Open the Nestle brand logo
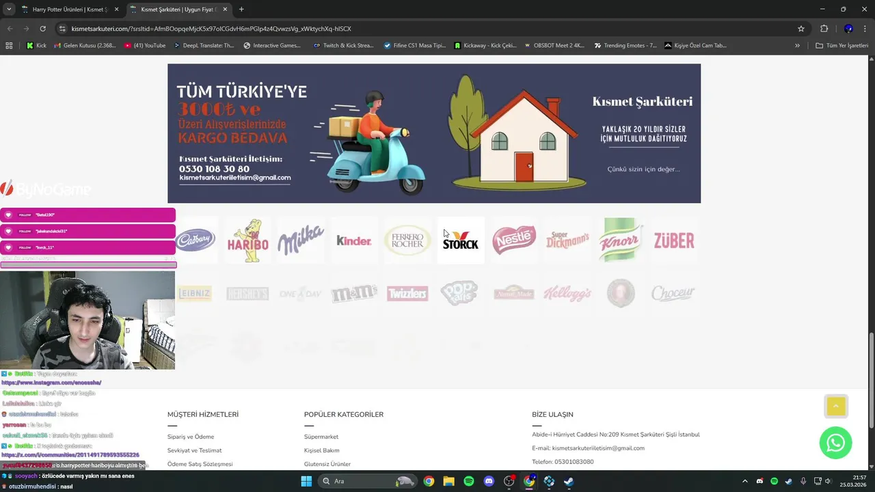Image resolution: width=875 pixels, height=492 pixels. pyautogui.click(x=514, y=241)
